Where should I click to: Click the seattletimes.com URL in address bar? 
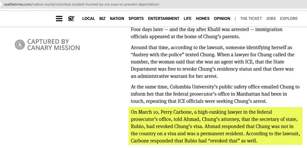point(81,4)
